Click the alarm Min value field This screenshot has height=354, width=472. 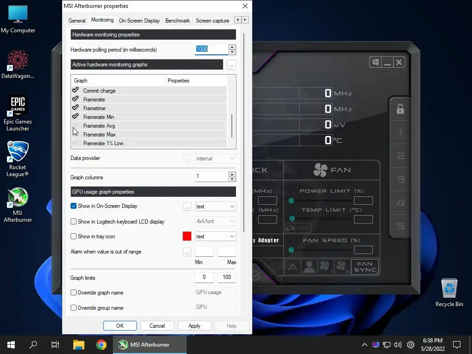coord(204,251)
